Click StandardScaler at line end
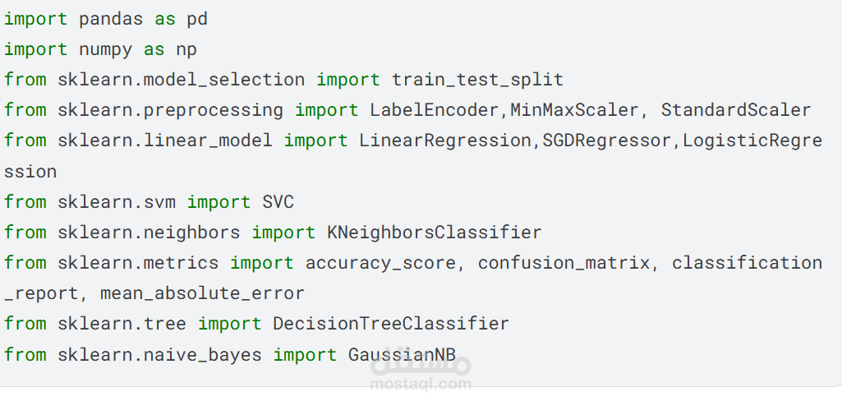This screenshot has width=842, height=401. (736, 110)
